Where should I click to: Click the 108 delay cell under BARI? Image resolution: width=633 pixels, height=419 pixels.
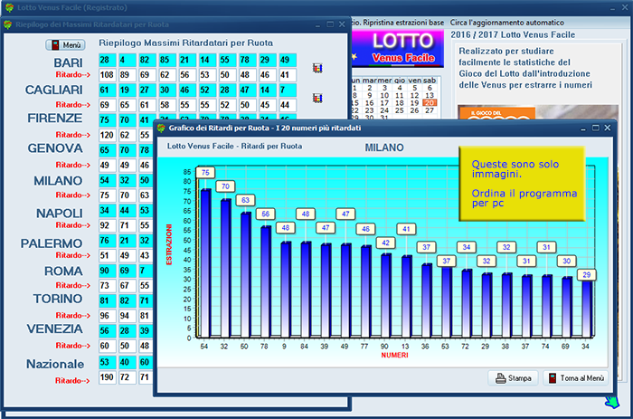click(x=108, y=75)
